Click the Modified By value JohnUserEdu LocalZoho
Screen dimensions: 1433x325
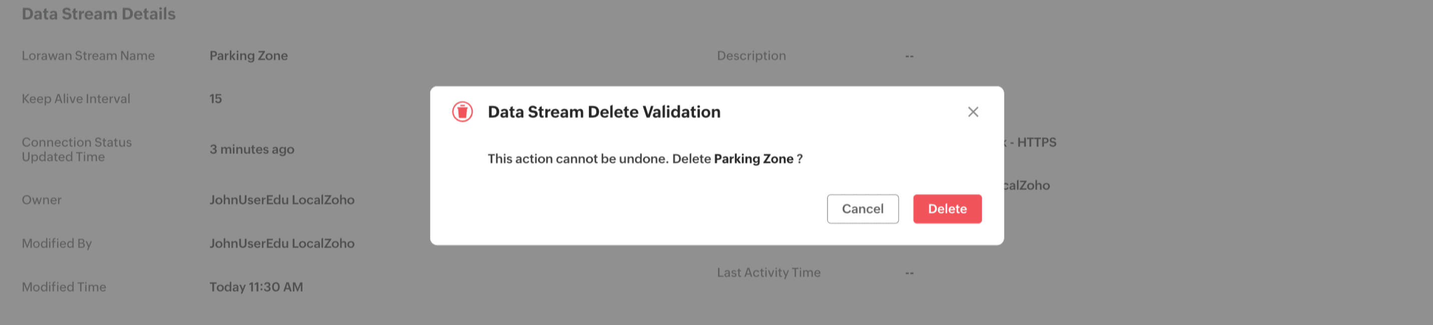point(281,243)
